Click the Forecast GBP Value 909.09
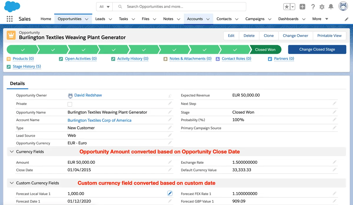The width and height of the screenshot is (353, 205). pos(239,201)
